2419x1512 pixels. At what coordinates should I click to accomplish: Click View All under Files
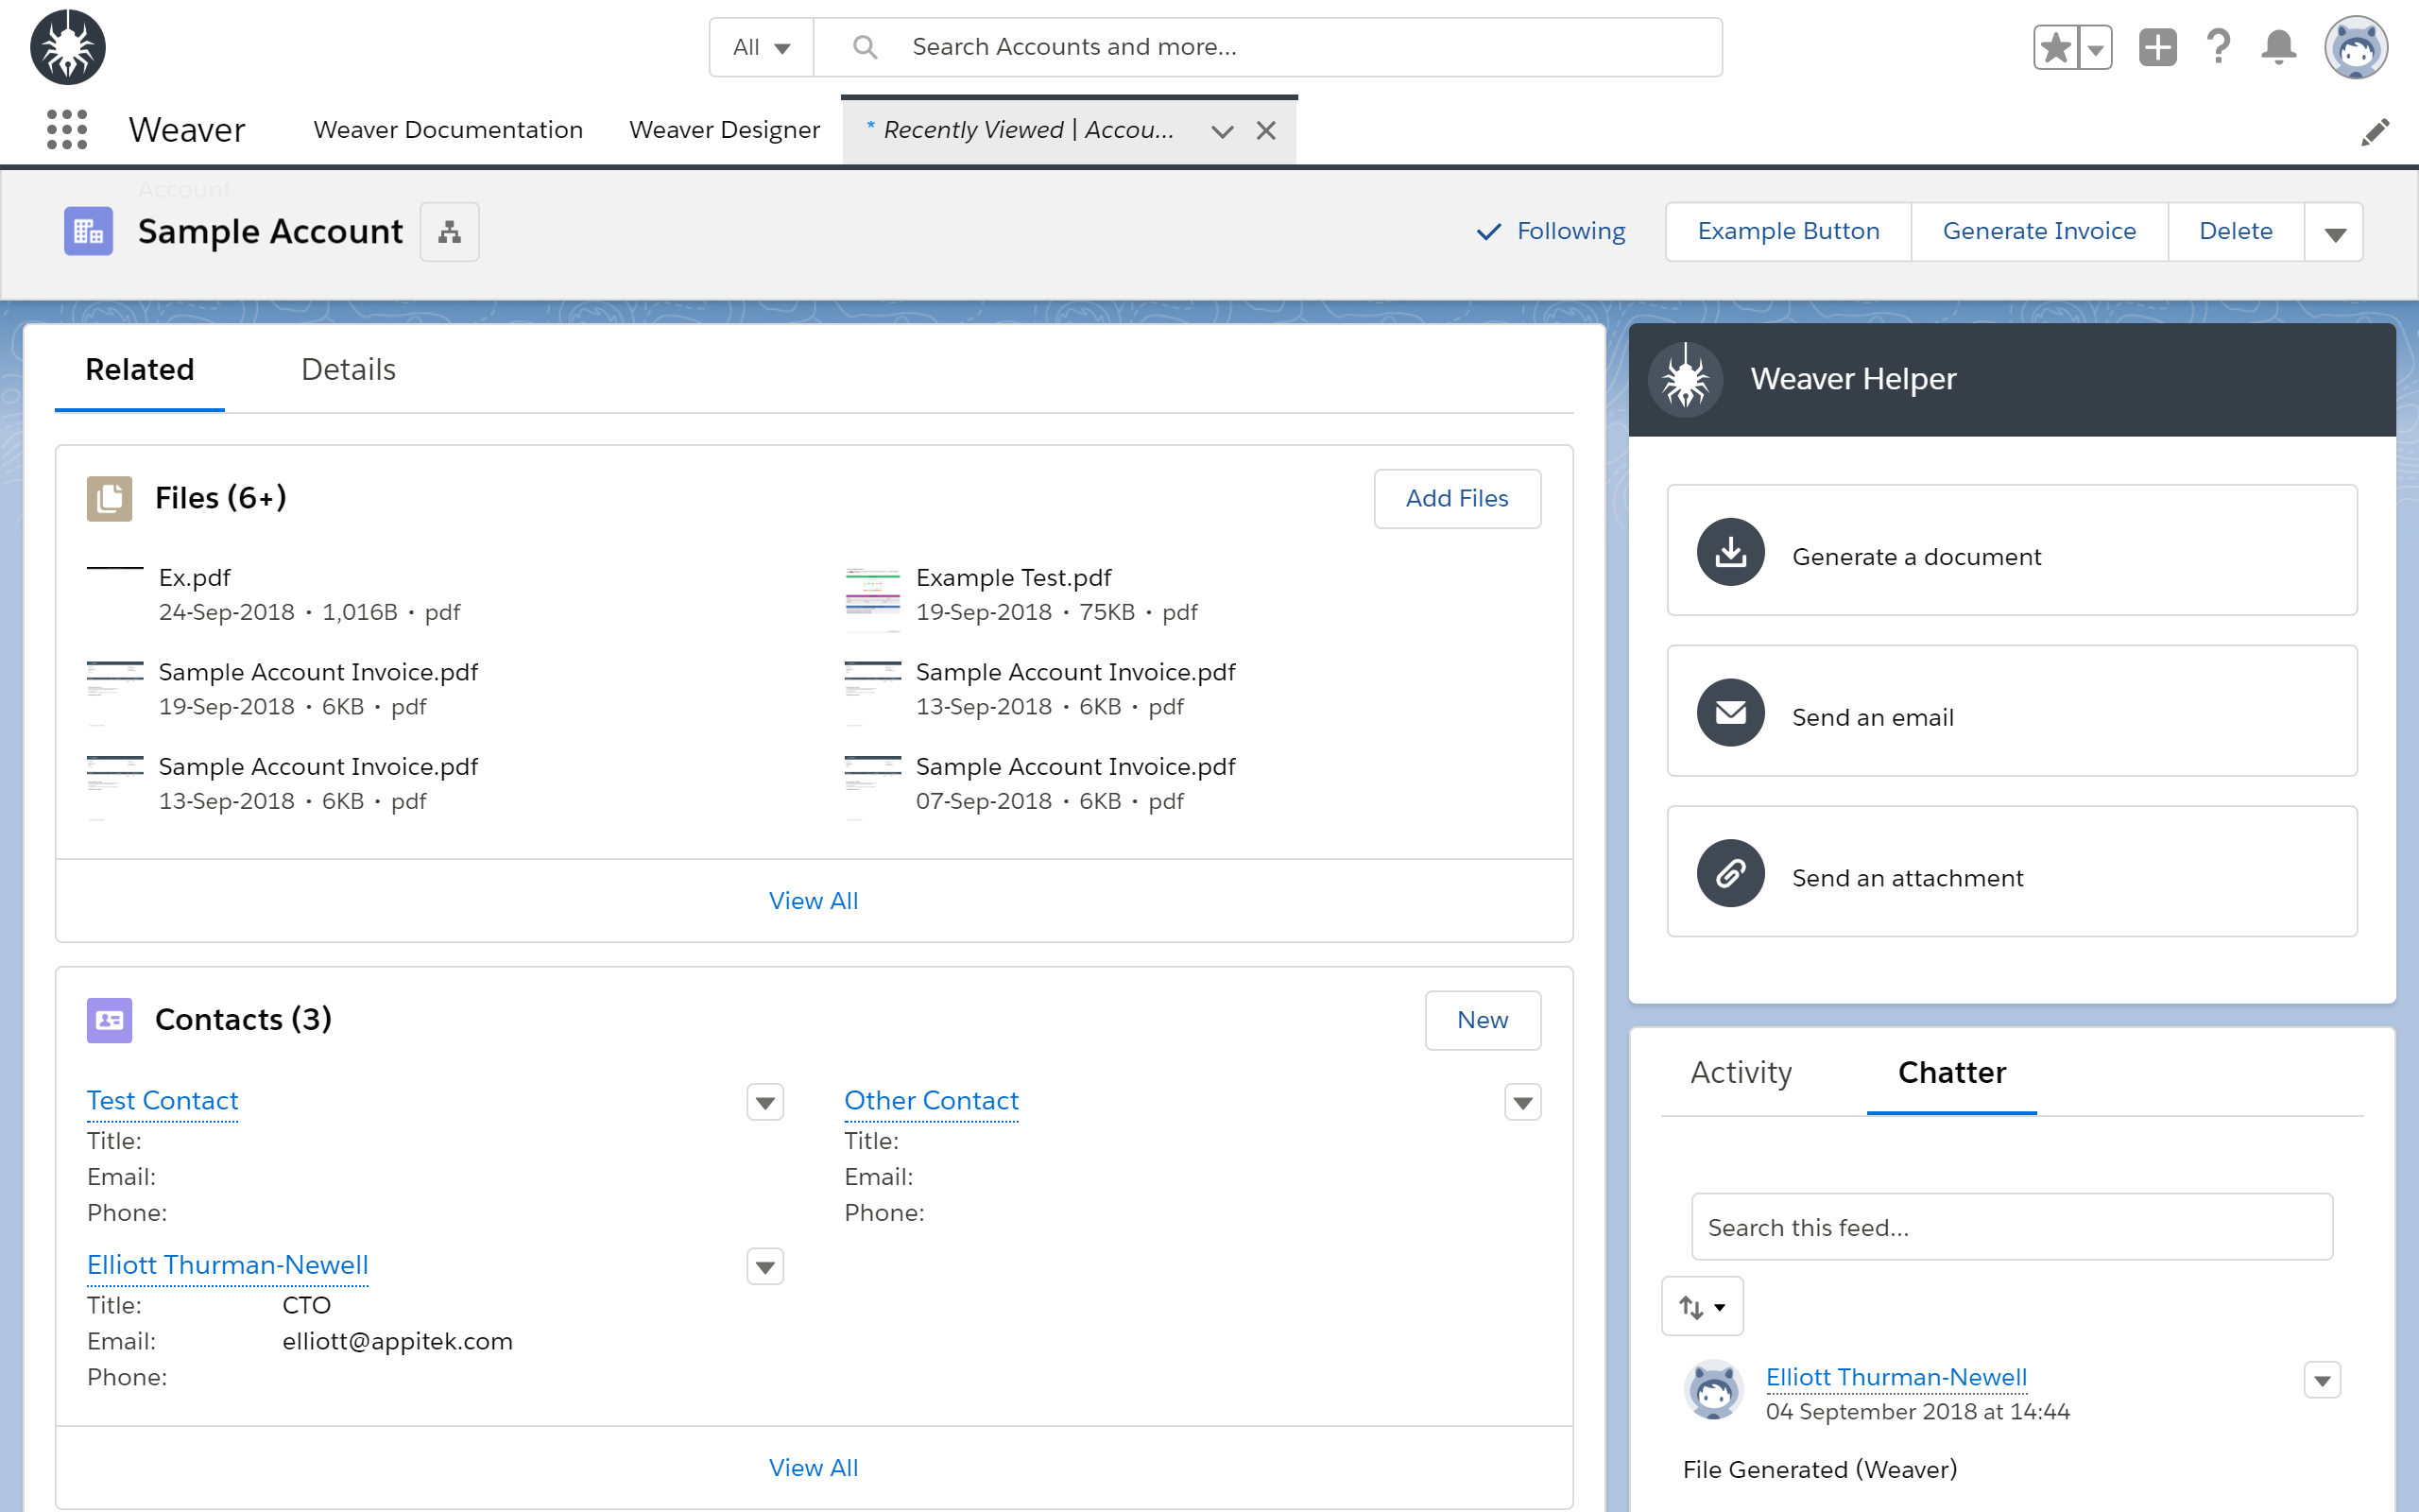pyautogui.click(x=814, y=901)
